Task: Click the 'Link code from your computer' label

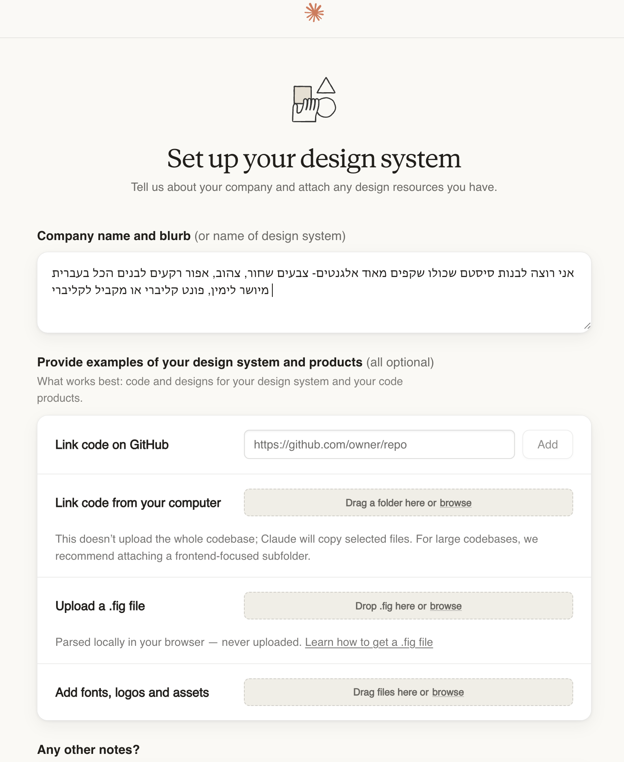Action: 138,503
